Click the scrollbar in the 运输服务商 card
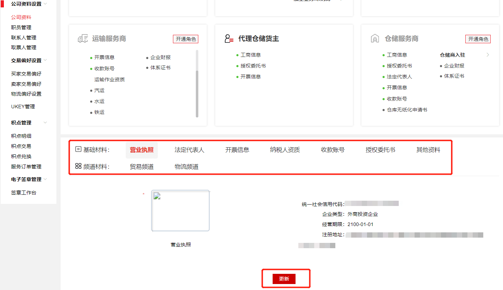503x290 pixels. coord(197,94)
